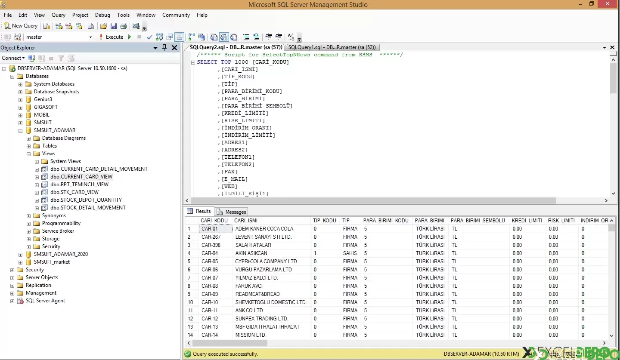Switch output to Results to Grid
This screenshot has width=620, height=360.
pyautogui.click(x=223, y=37)
